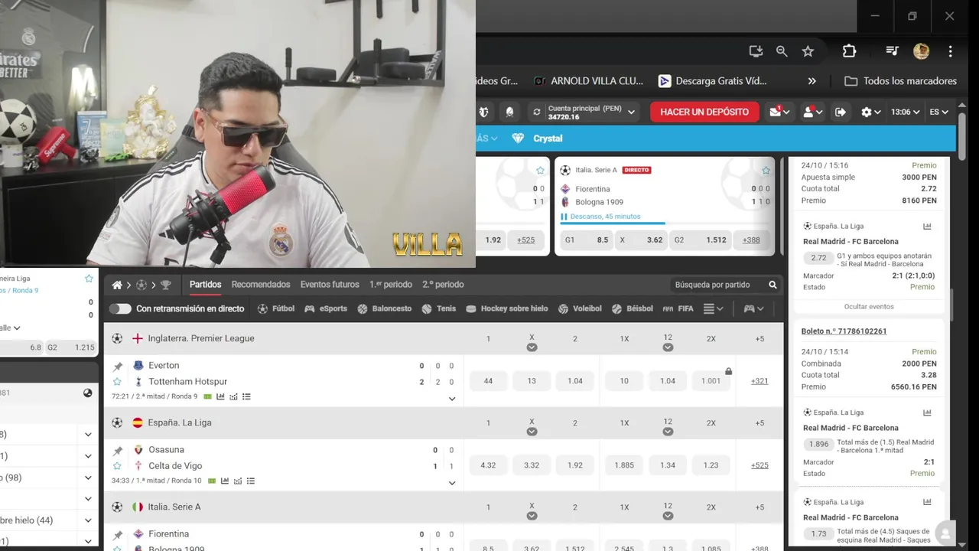The height and width of the screenshot is (551, 979).
Task: Open the Chrome extensions puzzle icon
Action: (849, 51)
